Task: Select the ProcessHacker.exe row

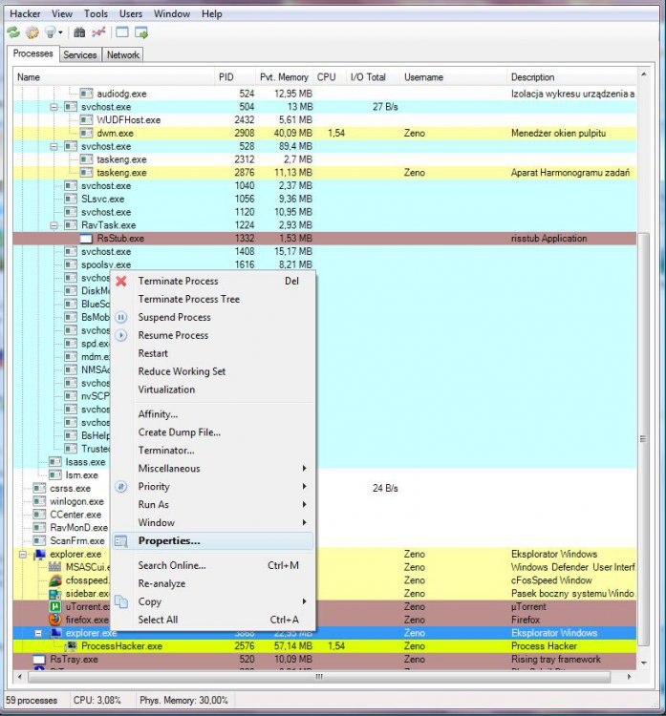Action: [325, 646]
